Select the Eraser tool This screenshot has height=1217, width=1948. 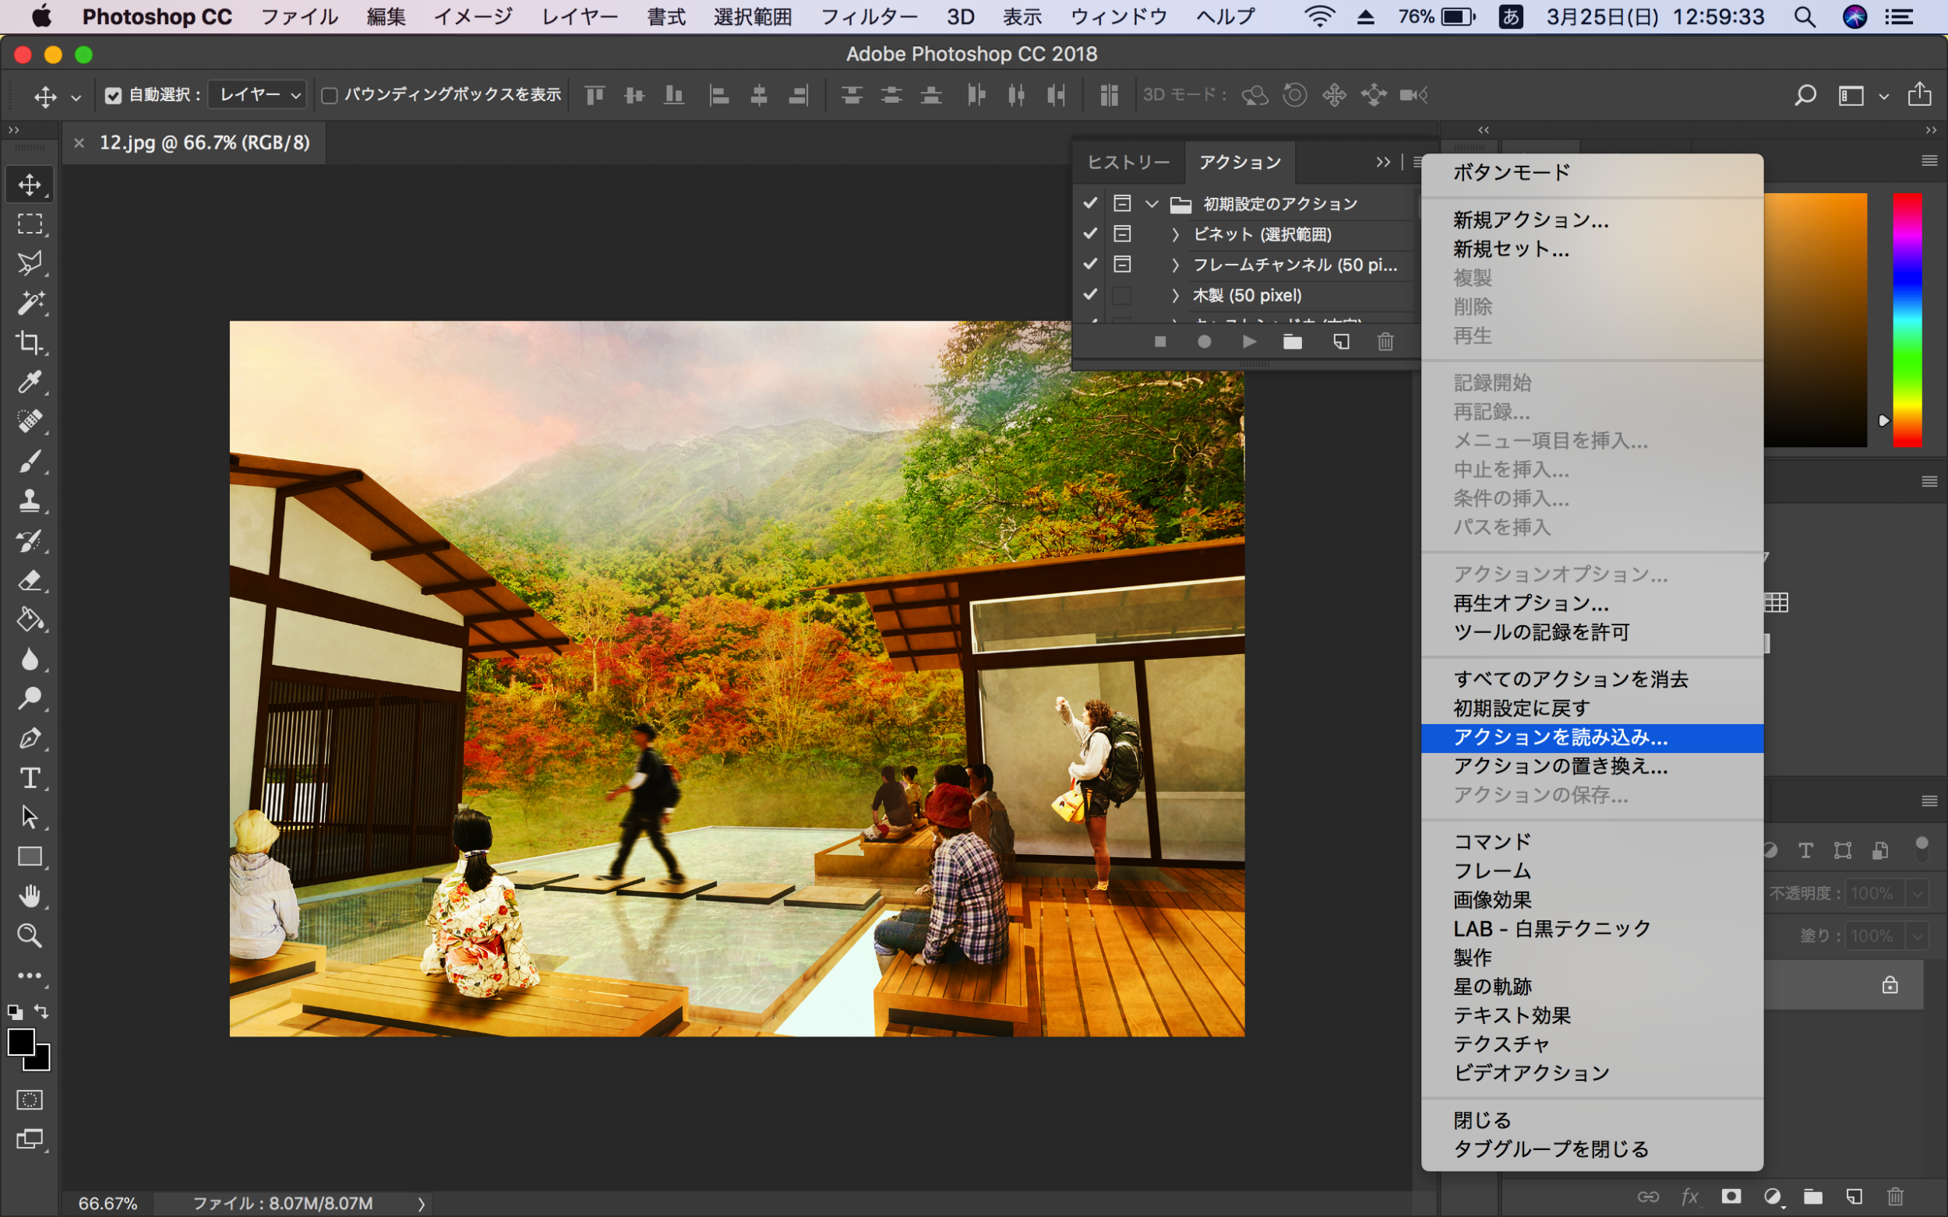click(30, 579)
